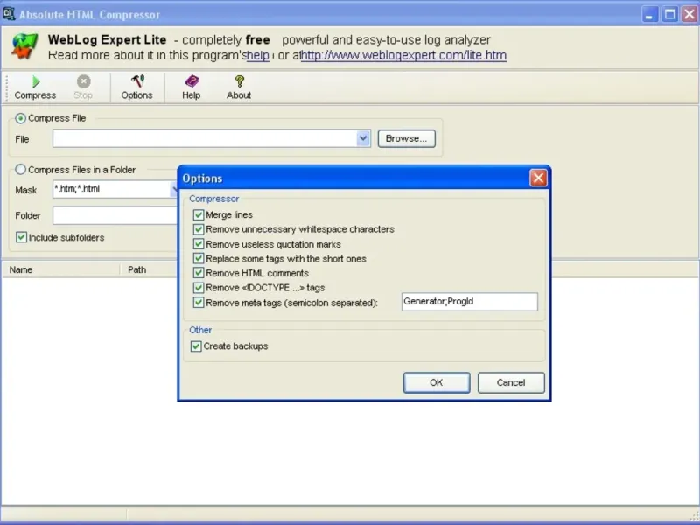Click the WebLog Expert Lite banner logo
This screenshot has width=700, height=525.
24,47
